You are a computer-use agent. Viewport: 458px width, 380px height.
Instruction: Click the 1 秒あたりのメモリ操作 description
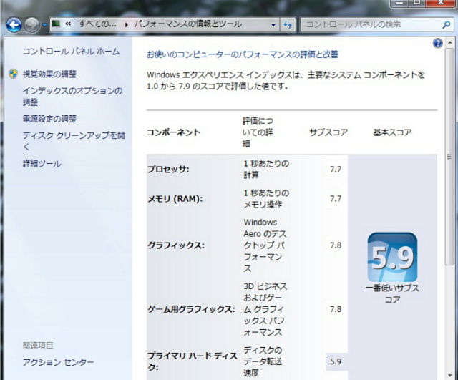266,199
